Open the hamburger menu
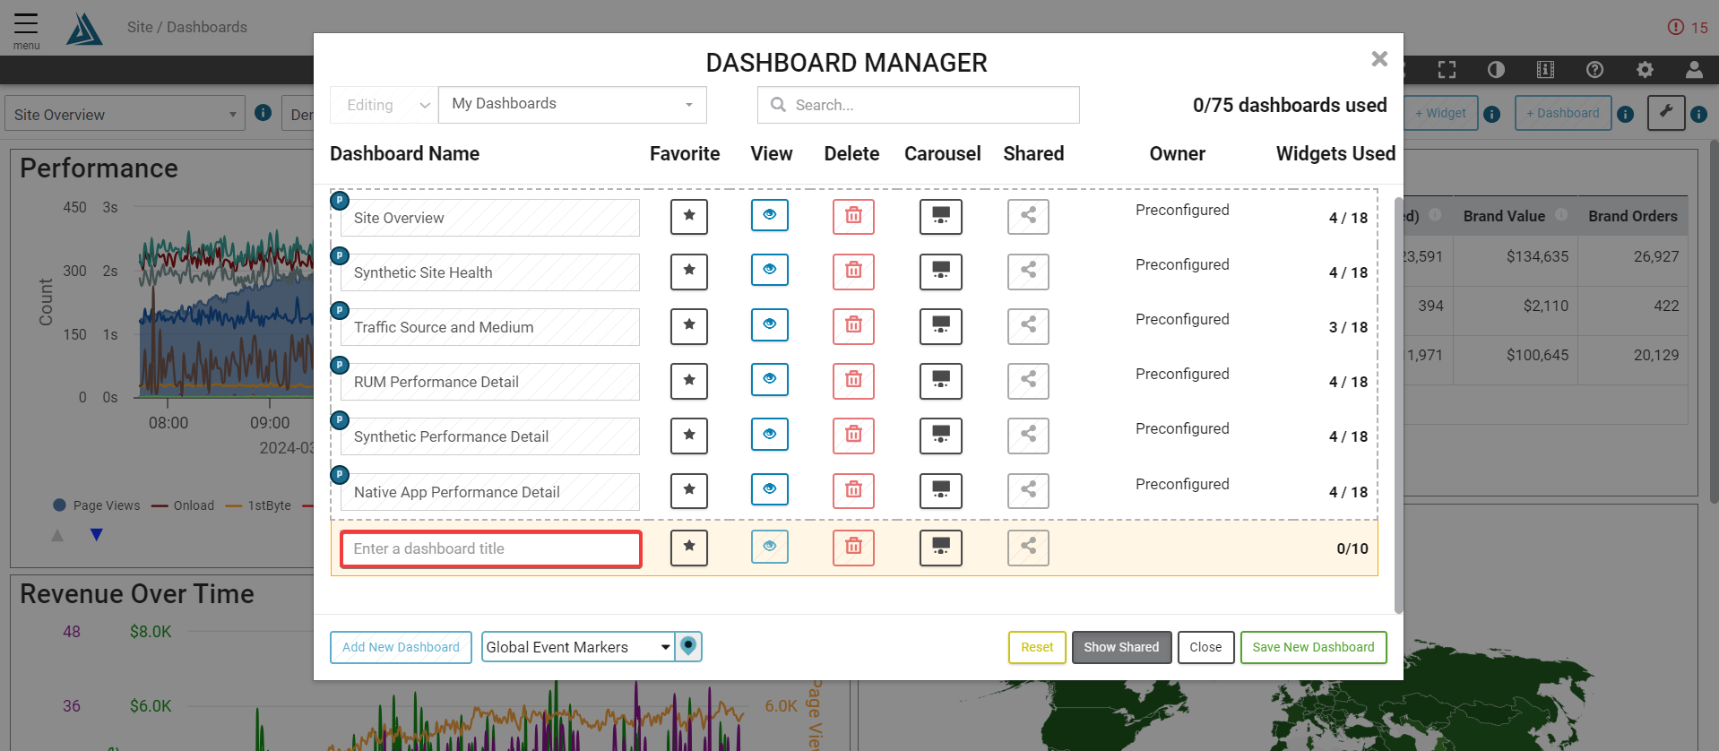 click(x=26, y=30)
